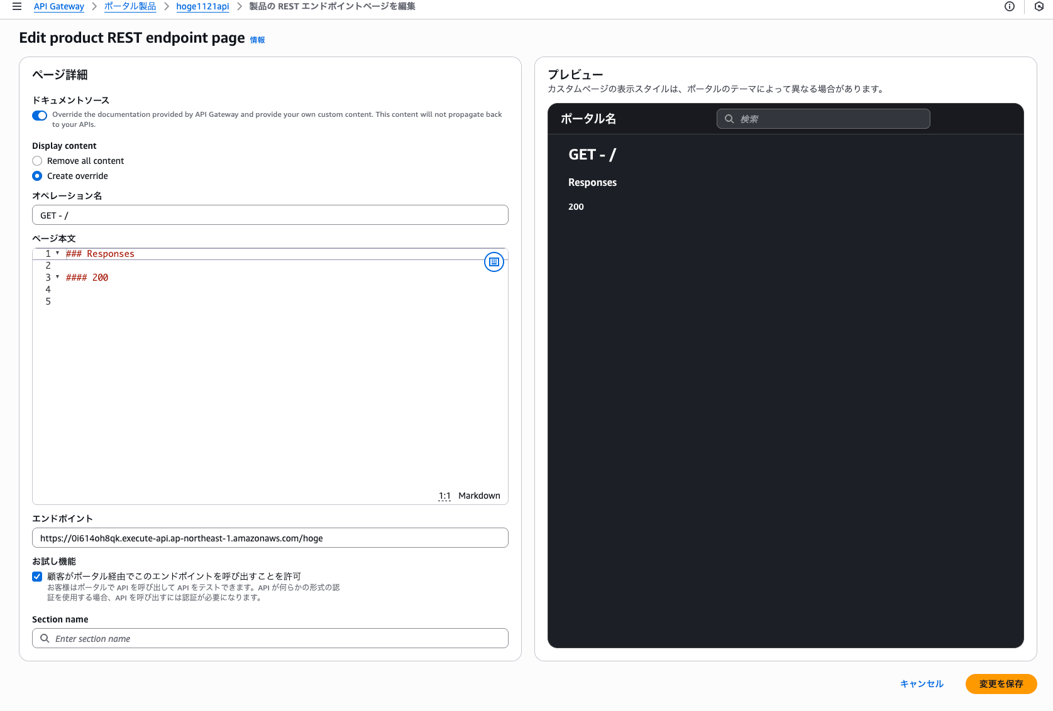Click the magnifier icon in Section name

click(x=45, y=638)
